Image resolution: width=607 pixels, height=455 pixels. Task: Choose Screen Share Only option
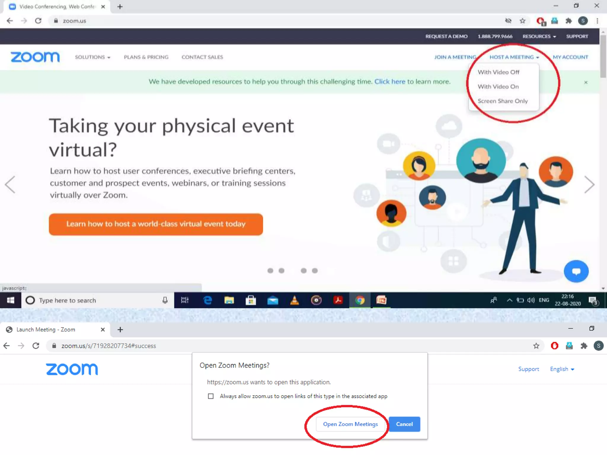point(502,101)
